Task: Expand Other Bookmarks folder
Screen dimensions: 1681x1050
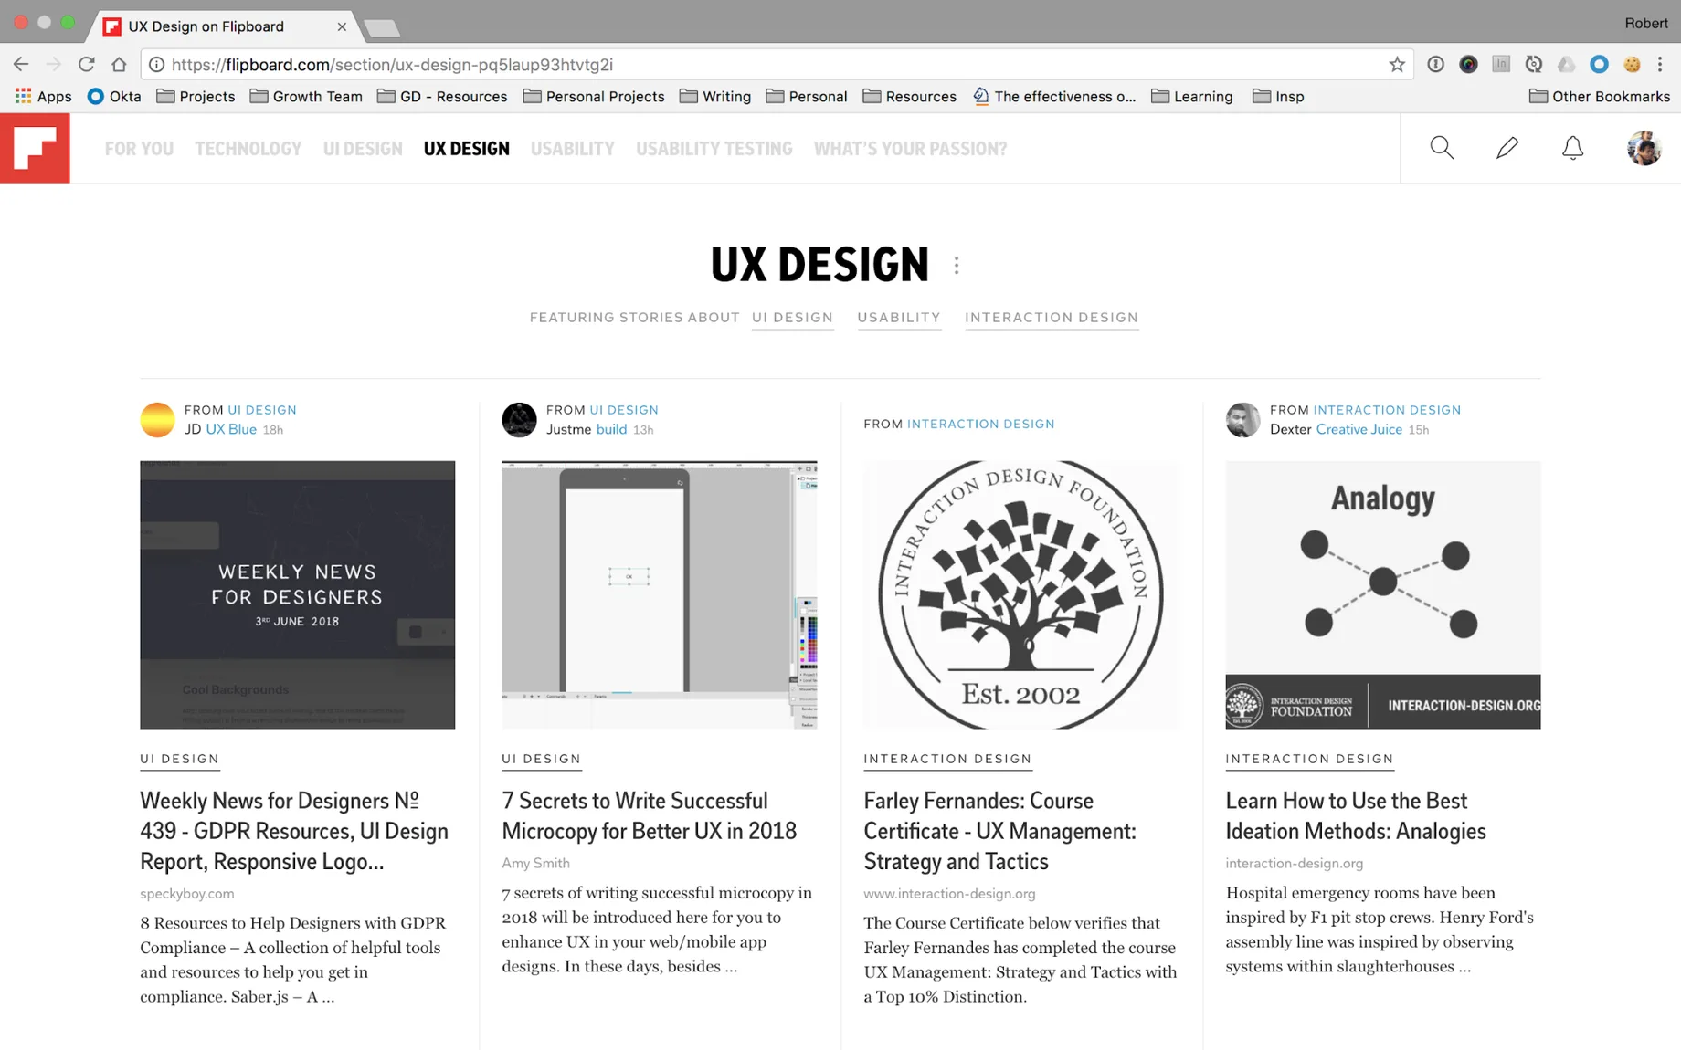Action: [1600, 96]
